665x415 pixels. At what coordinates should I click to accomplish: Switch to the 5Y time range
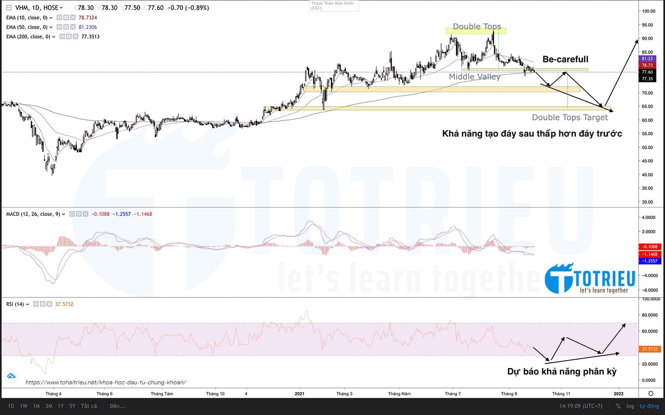(x=72, y=406)
